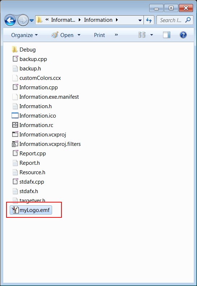Click the Help question mark icon
This screenshot has width=197, height=286.
[183, 35]
